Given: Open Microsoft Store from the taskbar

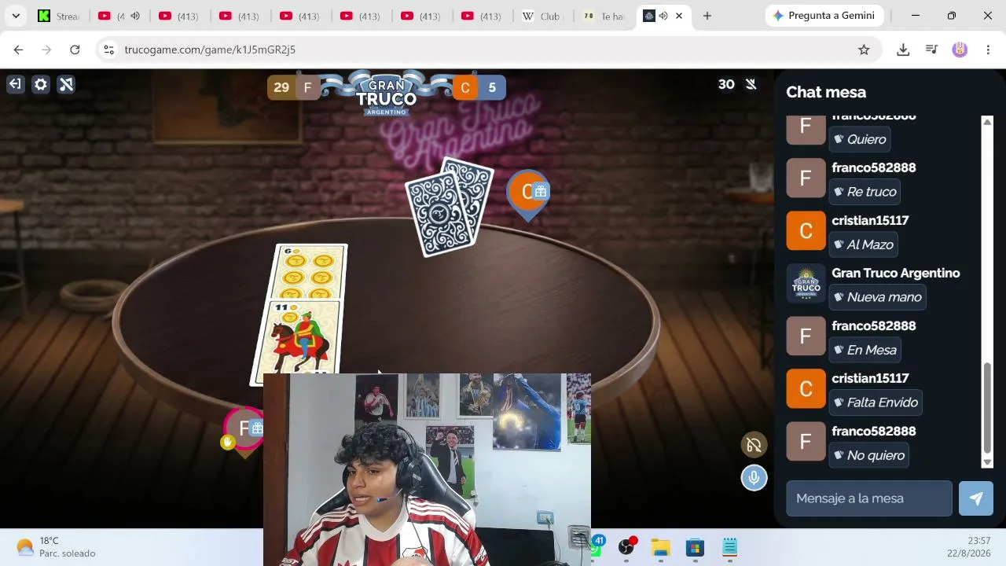Looking at the screenshot, I should [x=695, y=547].
